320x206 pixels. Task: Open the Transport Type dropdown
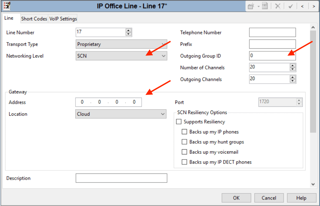click(121, 44)
